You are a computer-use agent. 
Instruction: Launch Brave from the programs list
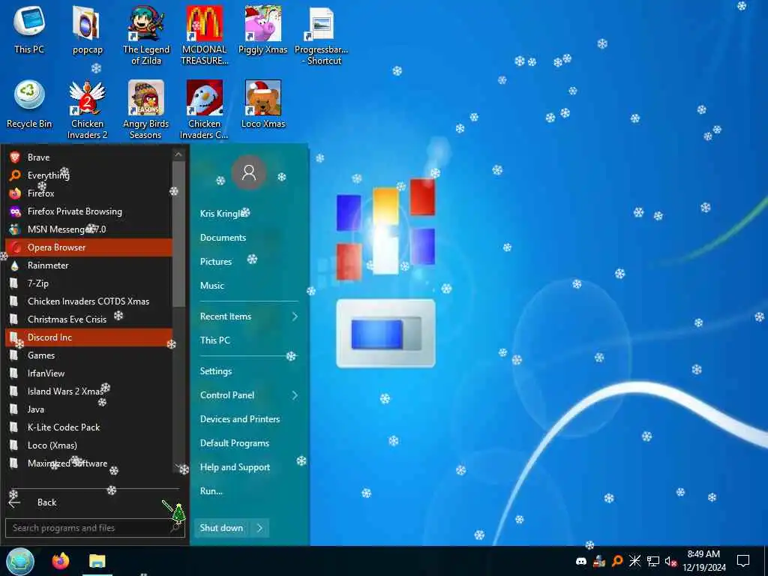[x=88, y=157]
